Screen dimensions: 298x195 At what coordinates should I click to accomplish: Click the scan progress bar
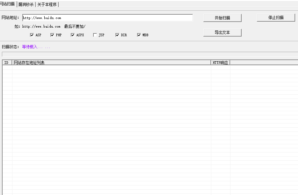(150, 54)
